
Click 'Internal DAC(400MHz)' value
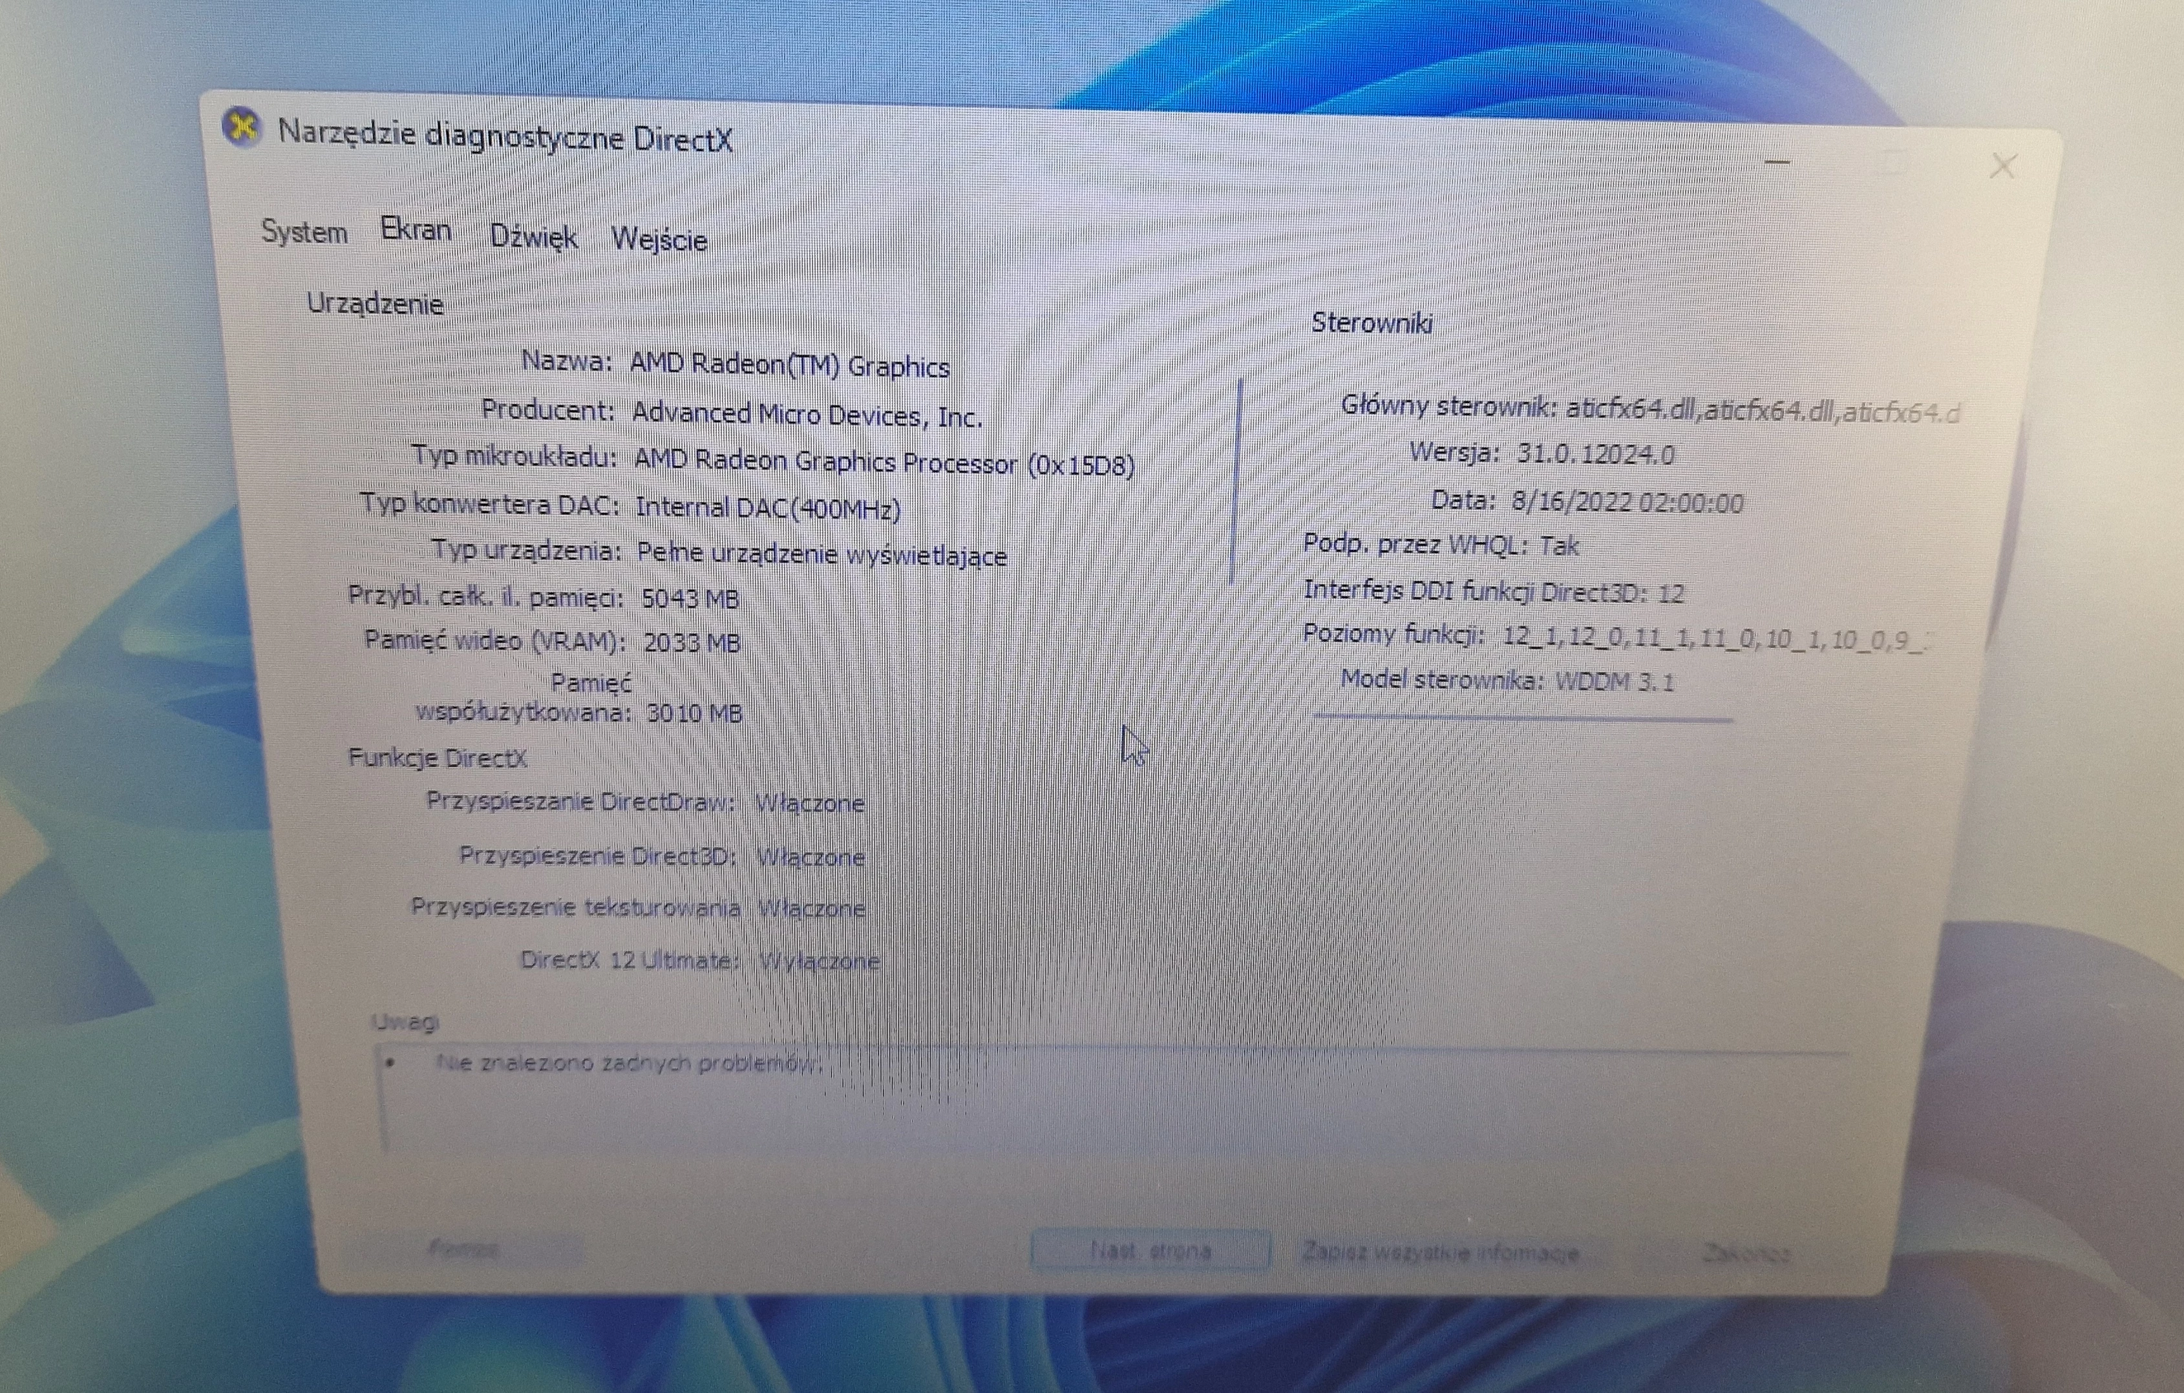click(x=769, y=508)
